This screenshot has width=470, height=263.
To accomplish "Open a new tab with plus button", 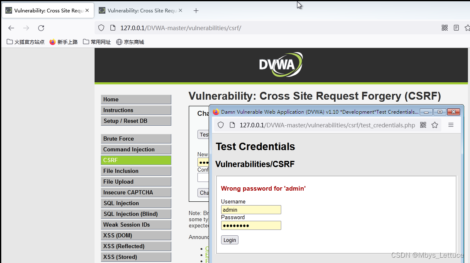I will pos(196,11).
